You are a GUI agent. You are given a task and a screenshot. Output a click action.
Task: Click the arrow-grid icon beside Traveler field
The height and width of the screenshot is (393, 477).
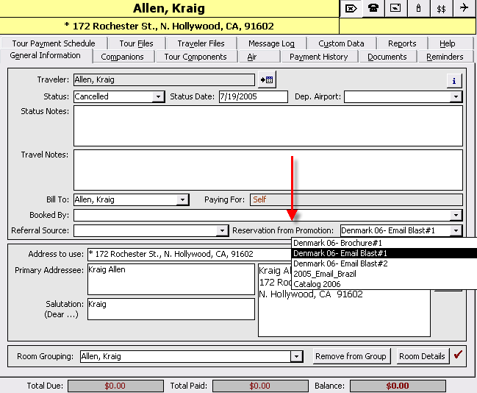pos(266,79)
